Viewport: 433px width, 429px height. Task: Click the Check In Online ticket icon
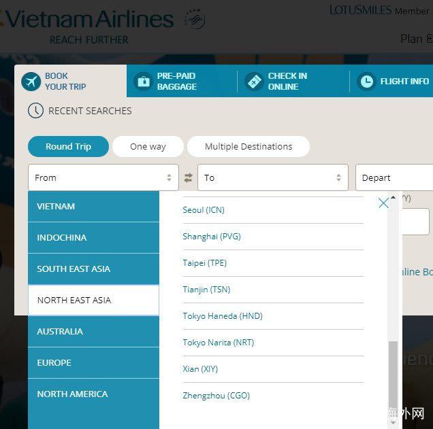tap(254, 82)
